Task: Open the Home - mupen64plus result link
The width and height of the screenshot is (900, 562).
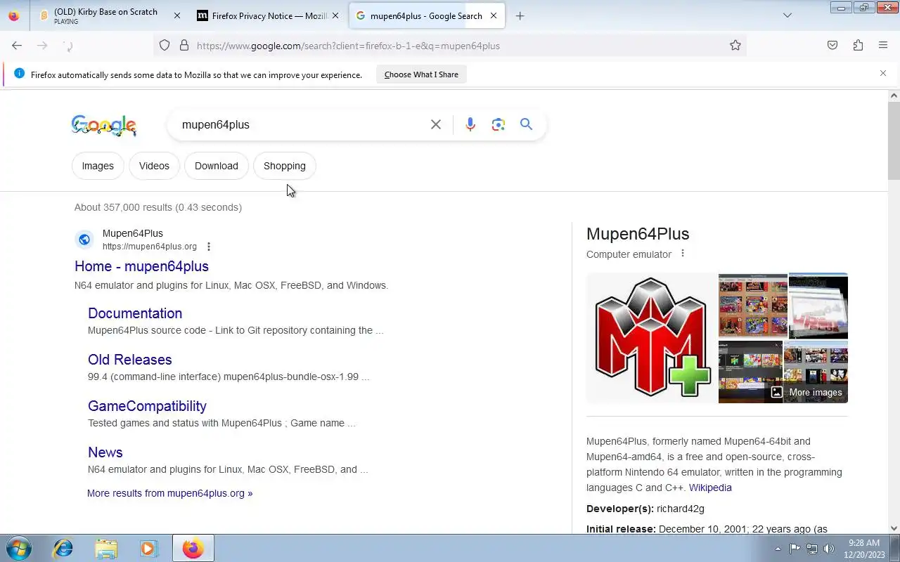Action: pos(142,266)
